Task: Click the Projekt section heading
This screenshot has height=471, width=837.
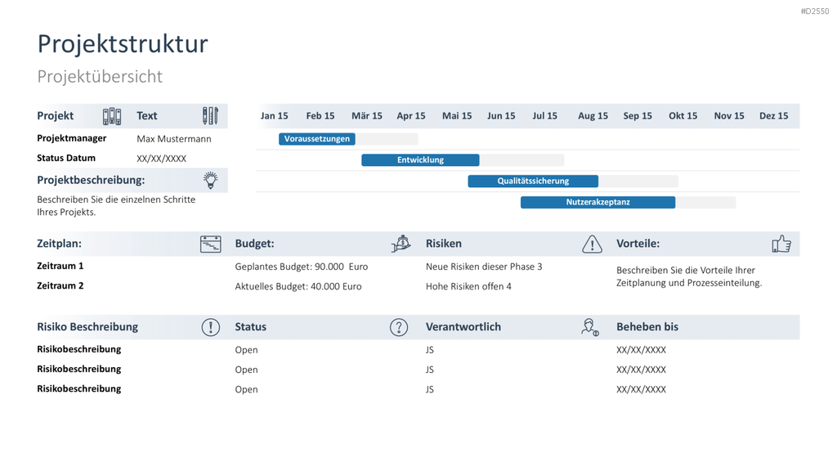Action: 56,116
